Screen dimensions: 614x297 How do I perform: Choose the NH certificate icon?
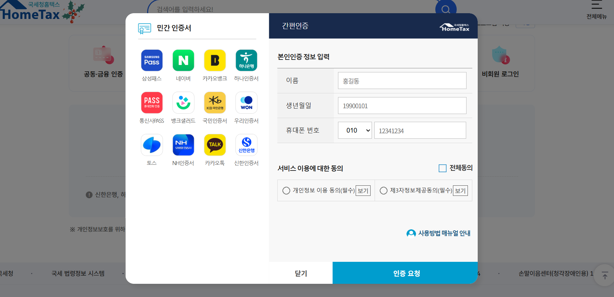coord(183,145)
